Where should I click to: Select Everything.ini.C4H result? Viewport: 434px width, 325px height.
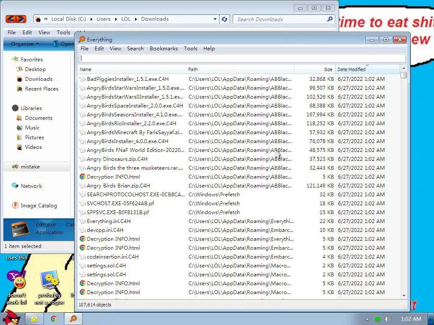(x=239, y=221)
